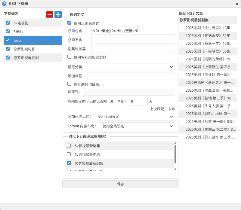
Task: Click the qBittorrent logo in title bar
Action: pyautogui.click(x=4, y=4)
